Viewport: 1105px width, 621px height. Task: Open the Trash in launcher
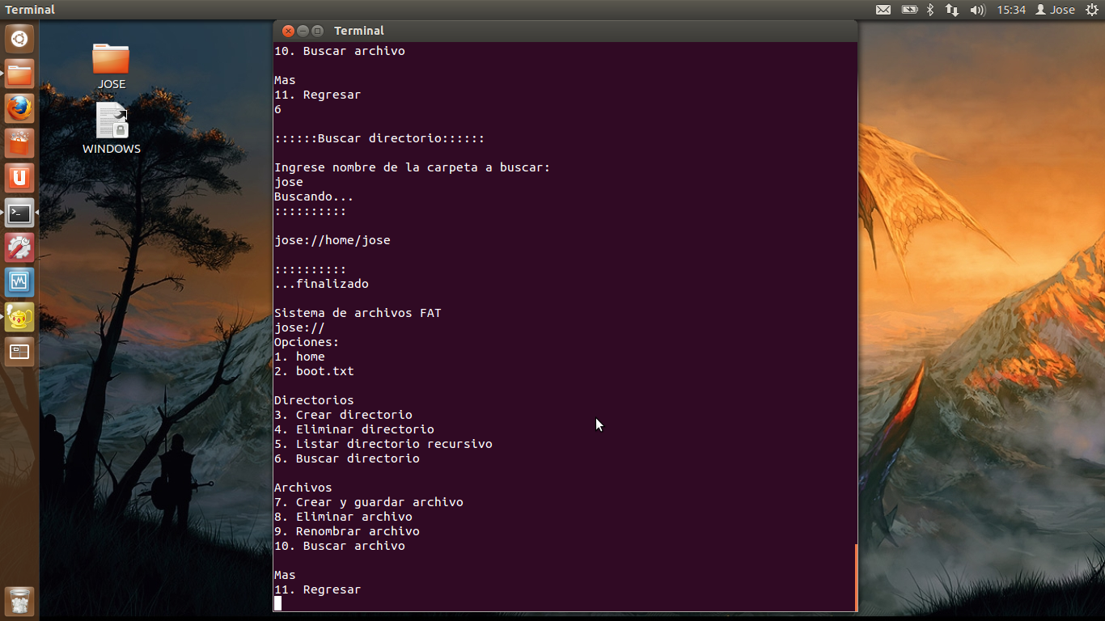click(x=19, y=601)
